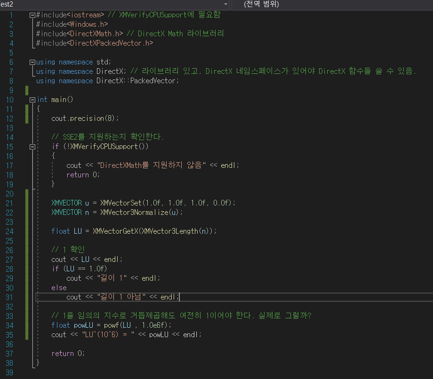Click the 'XMVectorGetX' function name

[x=115, y=231]
